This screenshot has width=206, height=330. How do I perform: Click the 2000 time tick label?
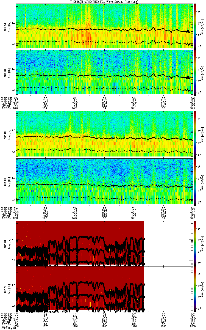point(193,326)
